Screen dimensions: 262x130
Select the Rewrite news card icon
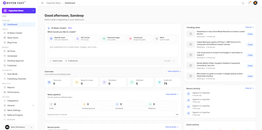point(51,39)
